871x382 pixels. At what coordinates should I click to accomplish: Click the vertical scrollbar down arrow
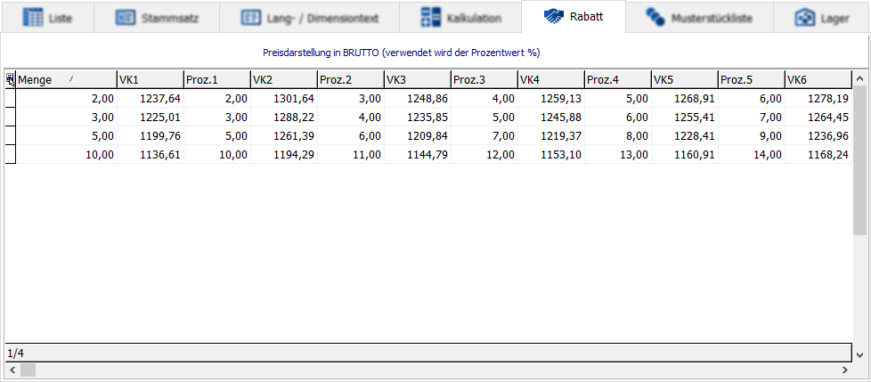coord(860,355)
